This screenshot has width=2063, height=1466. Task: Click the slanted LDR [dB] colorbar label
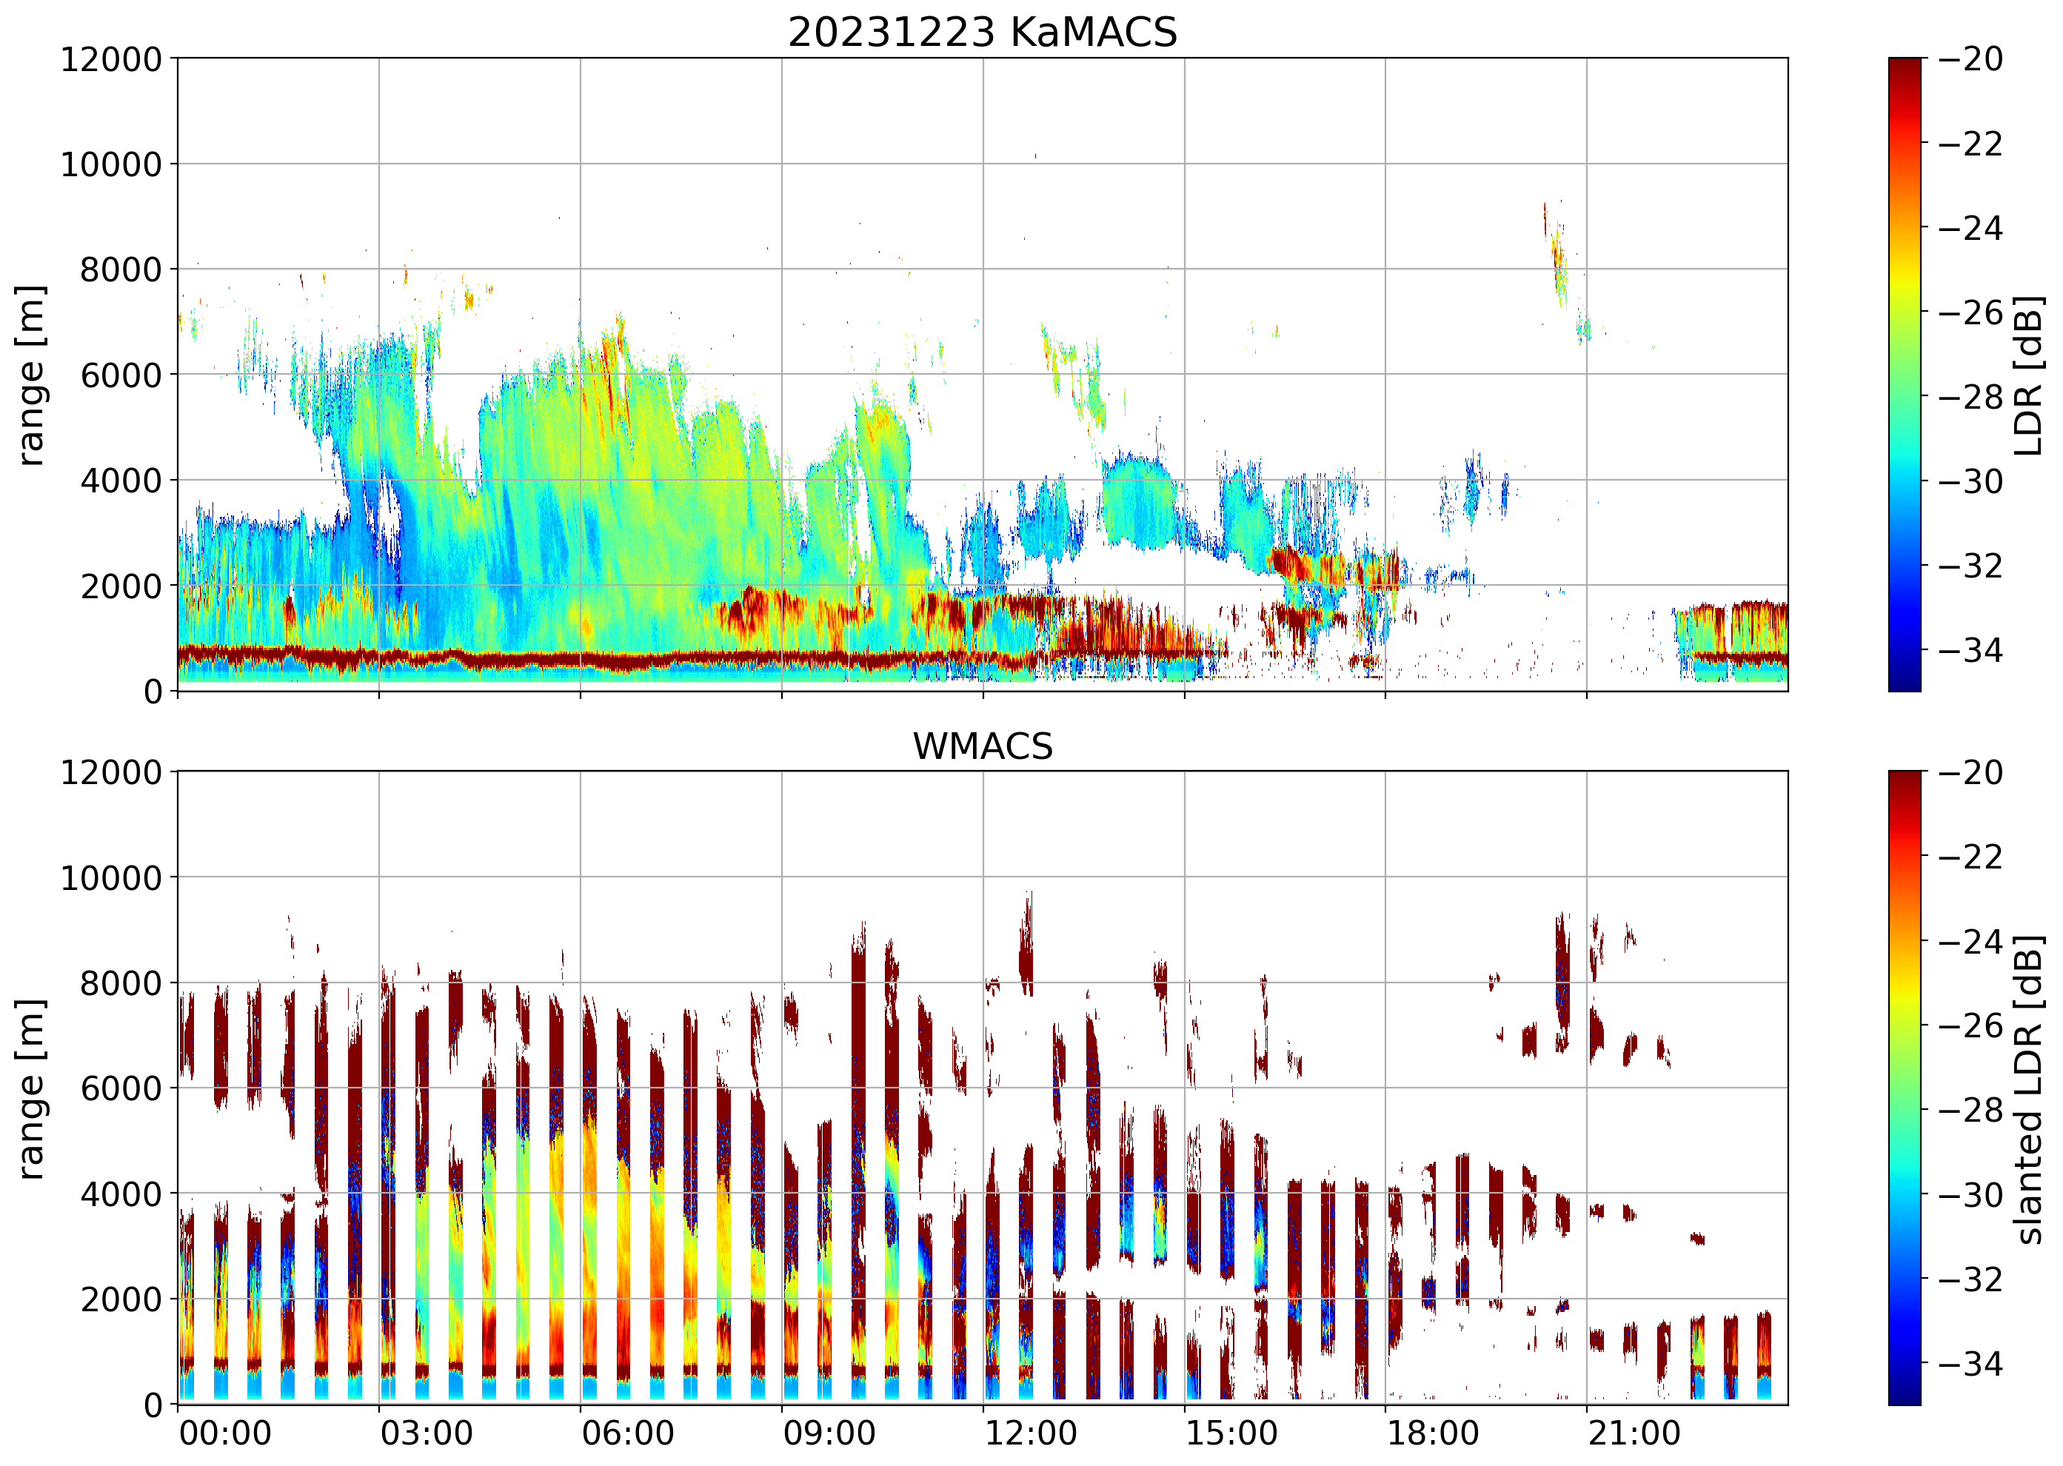pos(2027,1088)
